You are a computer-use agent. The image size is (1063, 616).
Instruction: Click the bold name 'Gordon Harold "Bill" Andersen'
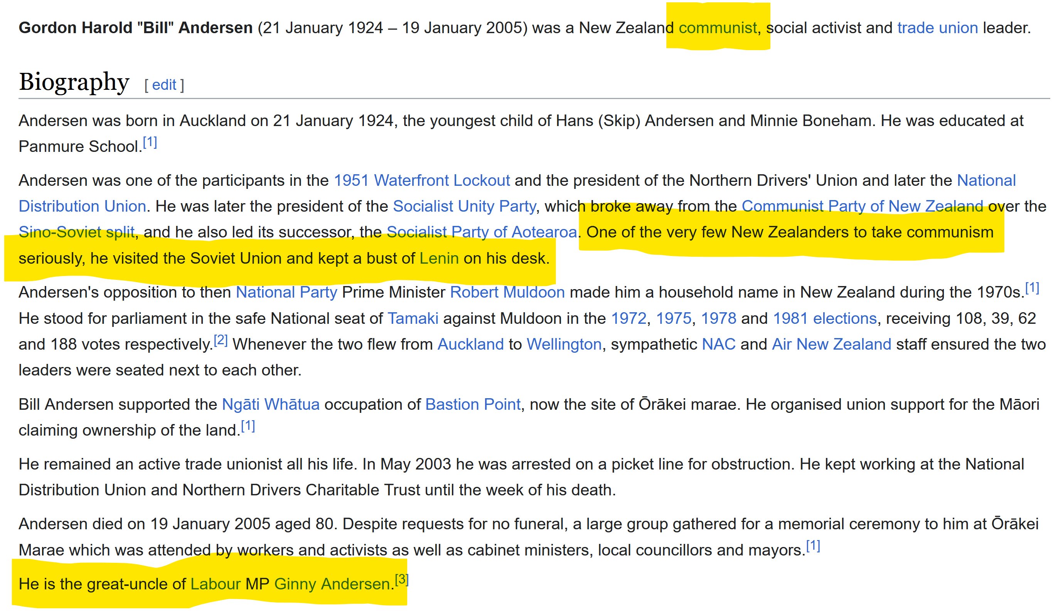click(x=136, y=28)
